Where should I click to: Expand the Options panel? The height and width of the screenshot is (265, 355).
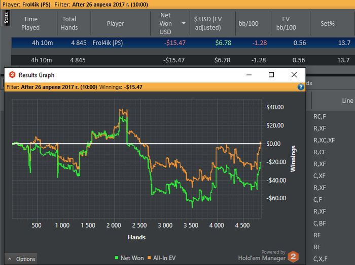(x=21, y=259)
